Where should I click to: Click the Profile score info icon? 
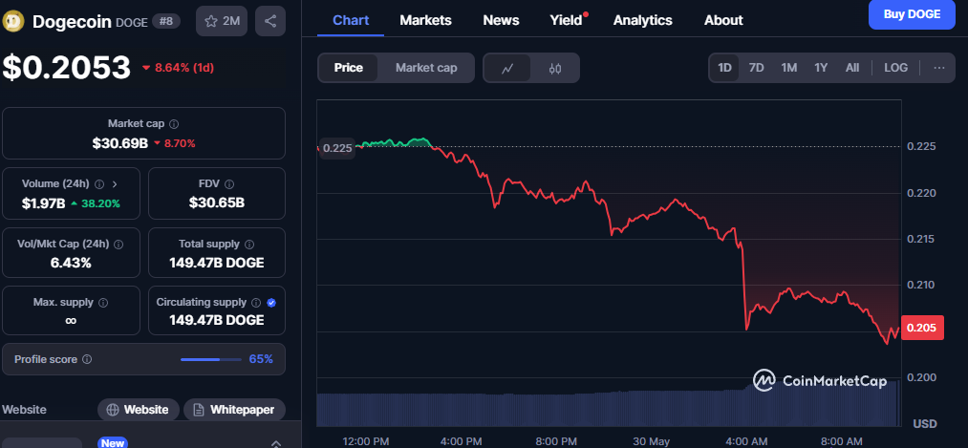[87, 359]
